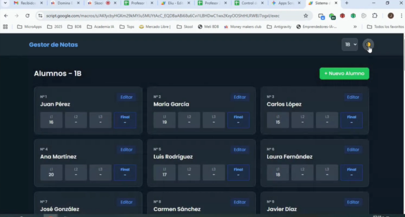Select Juan Pérez L1 grade 16
The height and width of the screenshot is (217, 405).
click(51, 120)
